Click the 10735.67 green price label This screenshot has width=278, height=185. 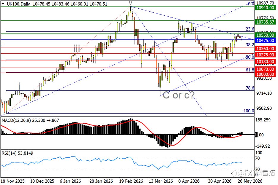pos(265,22)
